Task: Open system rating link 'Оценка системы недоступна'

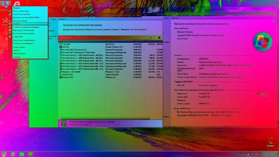Action: pyautogui.click(x=210, y=62)
